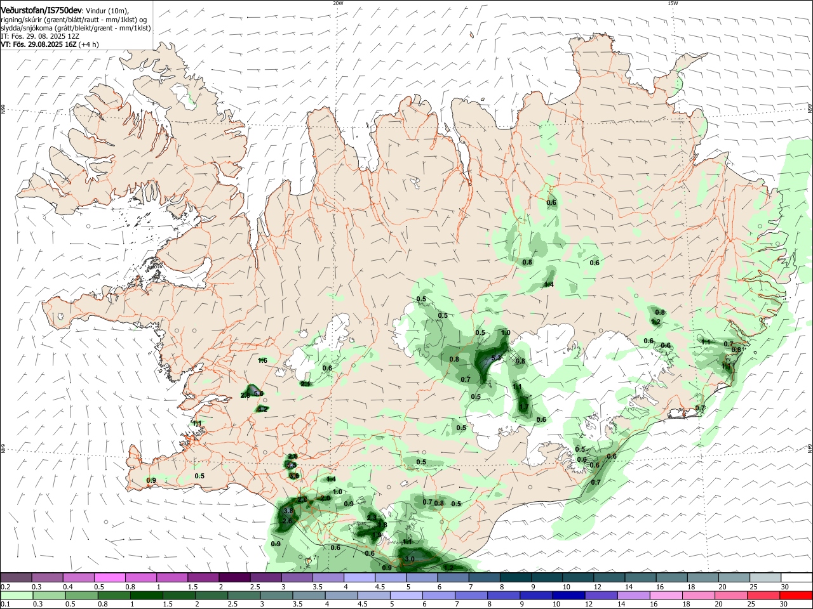Click the 0.5 green swatch in the lower rain bar

(81, 595)
